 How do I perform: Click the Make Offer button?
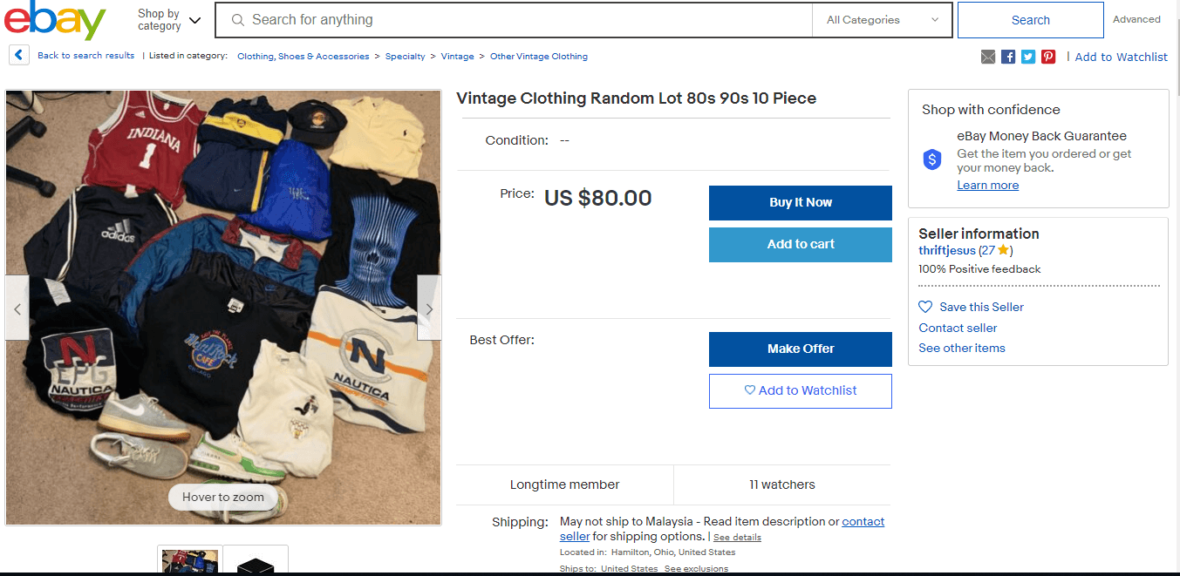[800, 349]
